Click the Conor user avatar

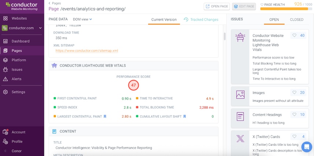(6, 151)
